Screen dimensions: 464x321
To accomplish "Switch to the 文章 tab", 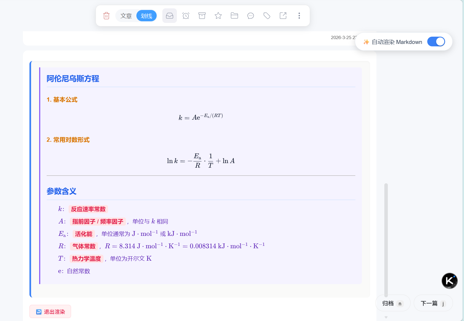I will pyautogui.click(x=126, y=16).
